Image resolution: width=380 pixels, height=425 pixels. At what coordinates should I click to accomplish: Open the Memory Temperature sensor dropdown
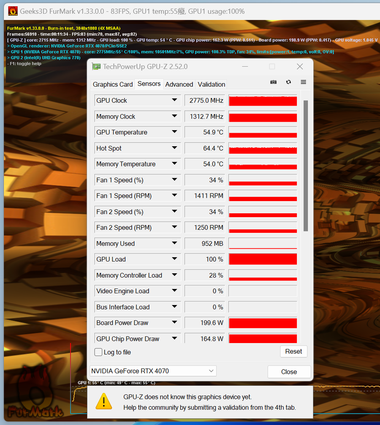pyautogui.click(x=175, y=163)
